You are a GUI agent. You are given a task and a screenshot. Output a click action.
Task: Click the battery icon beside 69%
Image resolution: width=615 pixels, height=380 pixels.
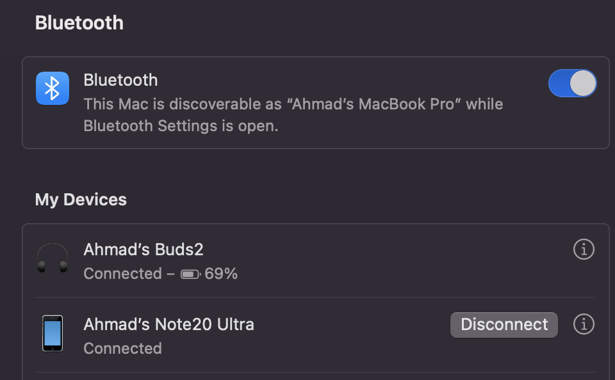click(190, 274)
